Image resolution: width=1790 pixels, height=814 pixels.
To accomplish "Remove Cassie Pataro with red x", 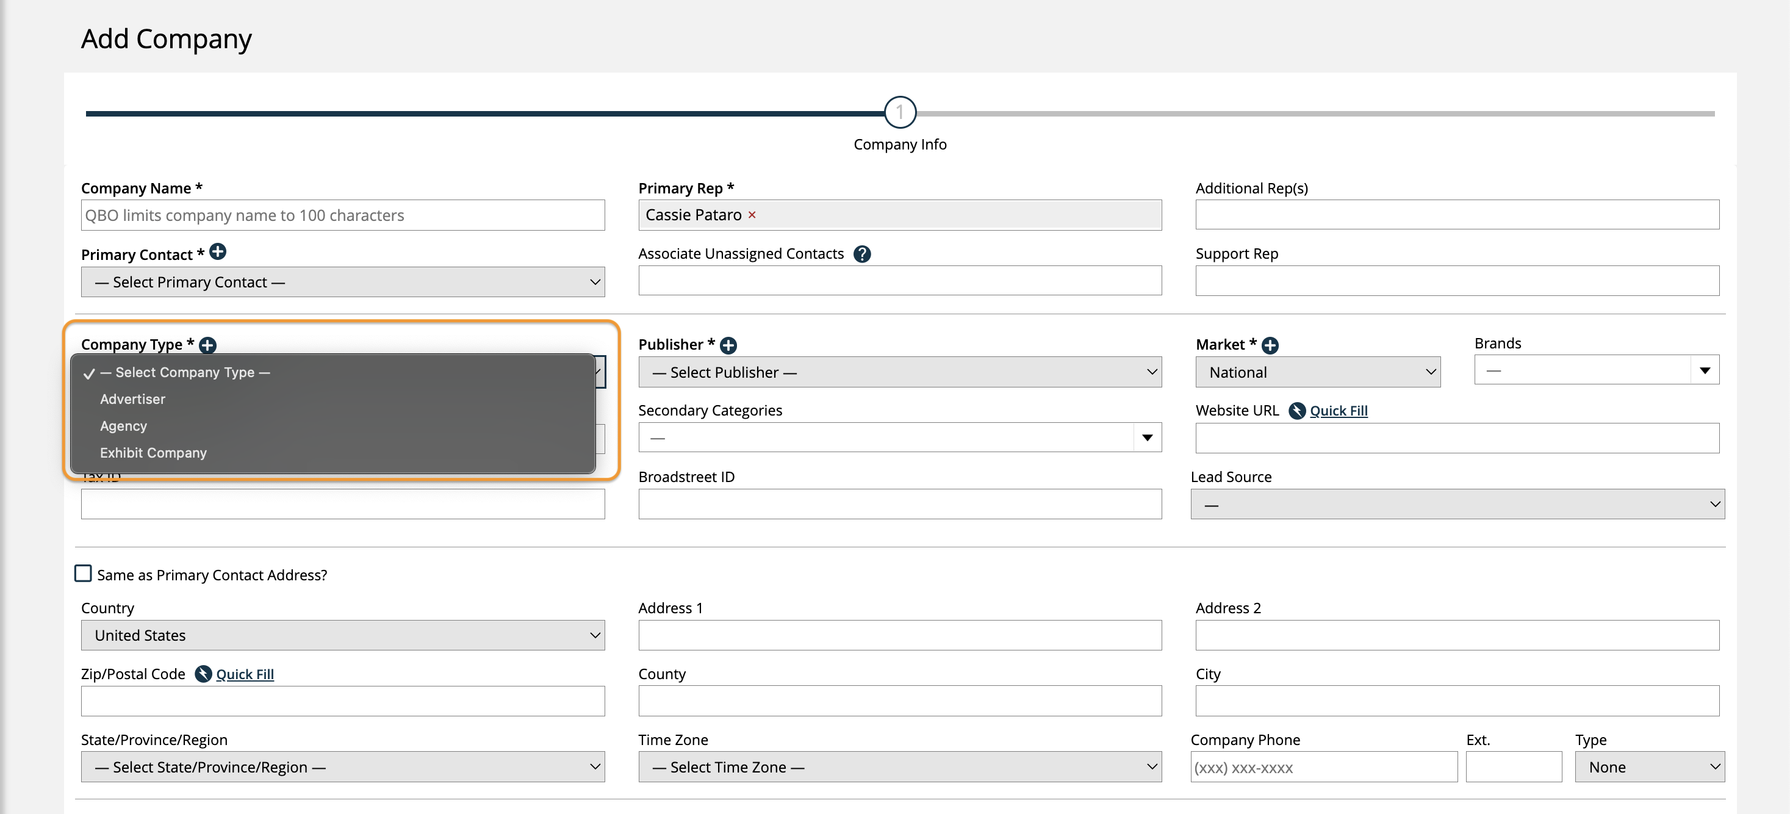I will click(752, 215).
